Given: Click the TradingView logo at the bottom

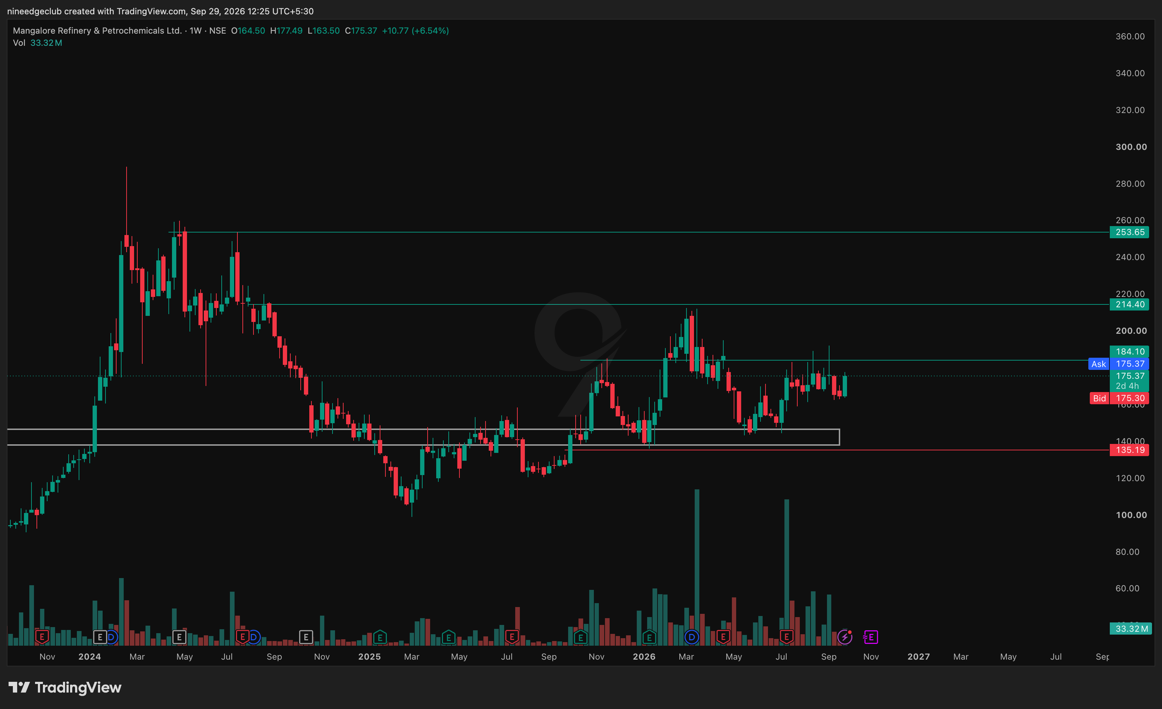Looking at the screenshot, I should pos(65,687).
